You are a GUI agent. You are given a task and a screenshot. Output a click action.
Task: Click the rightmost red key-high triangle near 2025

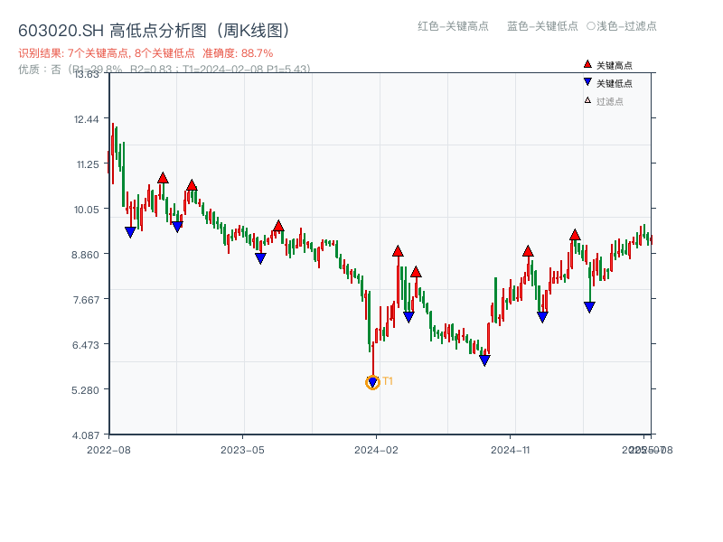(x=575, y=236)
